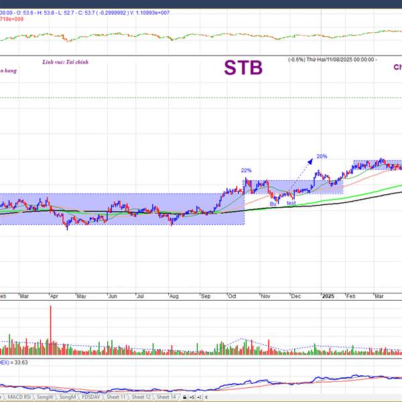This screenshot has height=402, width=402.
Task: Select the 20% annotation near the arrow
Action: pos(322,156)
